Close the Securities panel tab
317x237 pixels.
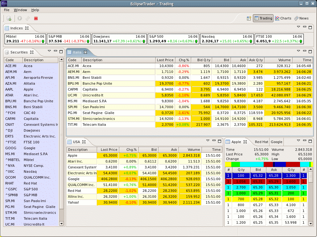(32, 52)
